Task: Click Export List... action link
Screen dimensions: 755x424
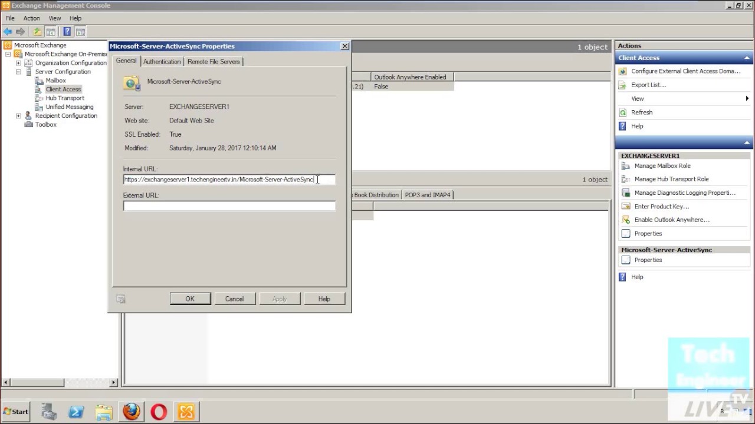Action: (648, 85)
